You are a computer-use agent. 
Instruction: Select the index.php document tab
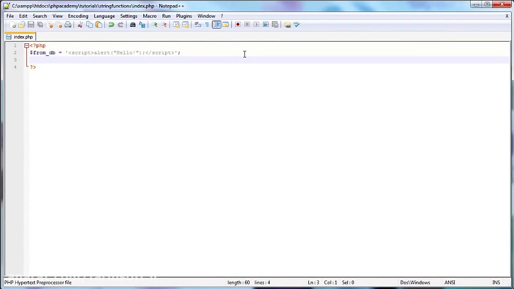[20, 37]
